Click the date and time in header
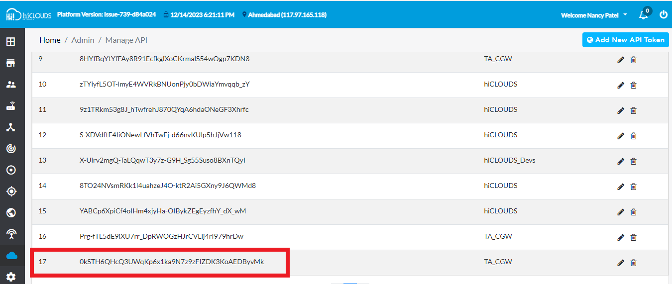Image resolution: width=672 pixels, height=284 pixels. 202,15
